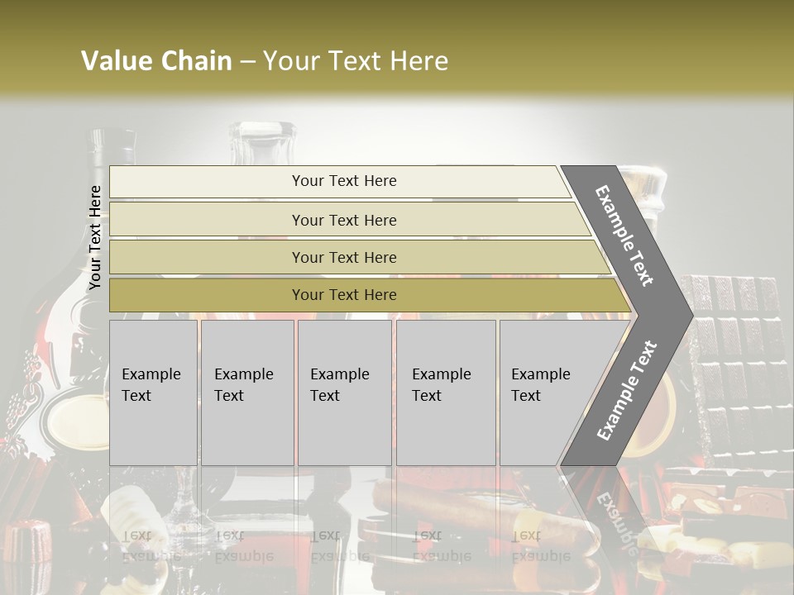Click the fifth gray 'Example Text' box near the arrow
This screenshot has width=794, height=595.
coord(552,393)
